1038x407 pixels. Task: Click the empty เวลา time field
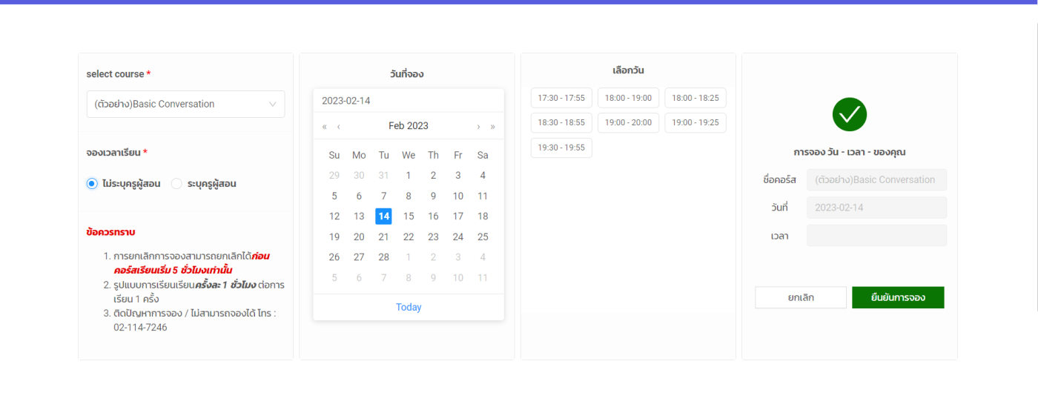point(876,236)
